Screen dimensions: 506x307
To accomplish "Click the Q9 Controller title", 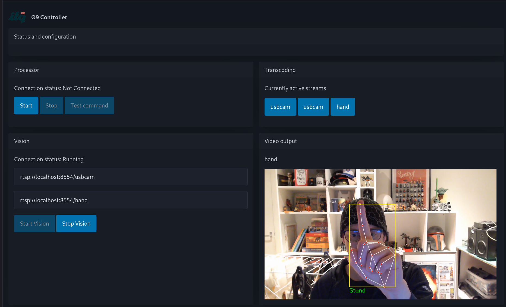I will (49, 17).
